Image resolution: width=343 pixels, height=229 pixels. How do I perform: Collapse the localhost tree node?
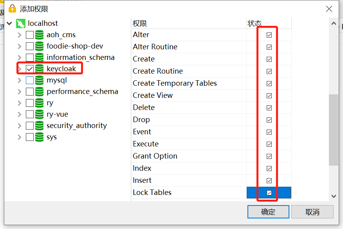click(x=9, y=23)
